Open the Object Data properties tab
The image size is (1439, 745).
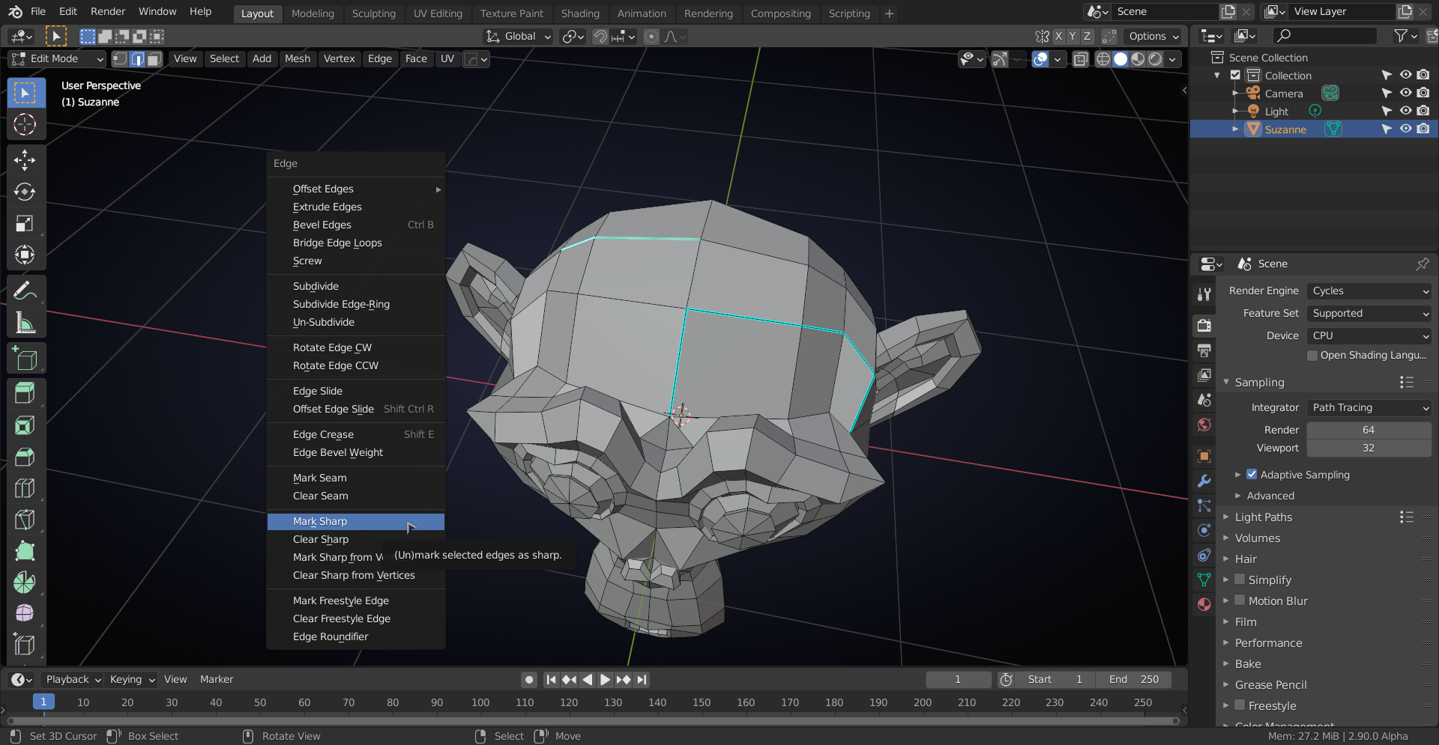1204,580
